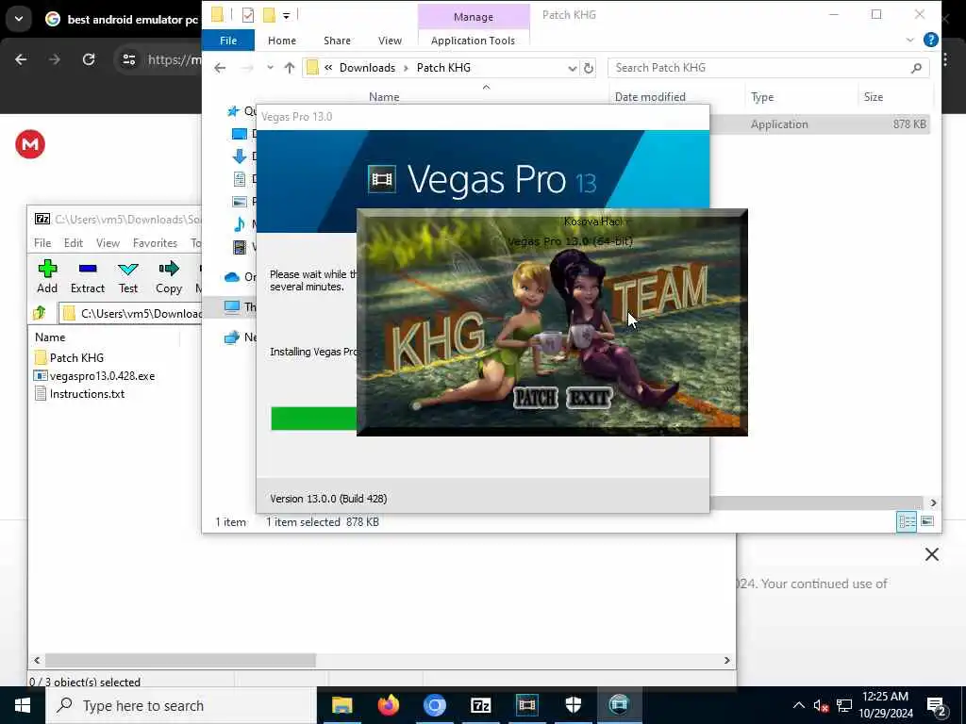Open the Share tab in Explorer ribbon

click(337, 41)
